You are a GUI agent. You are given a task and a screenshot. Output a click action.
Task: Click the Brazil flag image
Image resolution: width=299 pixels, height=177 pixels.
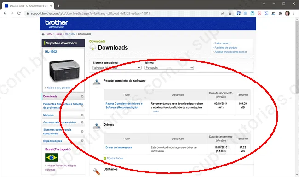(x=52, y=157)
